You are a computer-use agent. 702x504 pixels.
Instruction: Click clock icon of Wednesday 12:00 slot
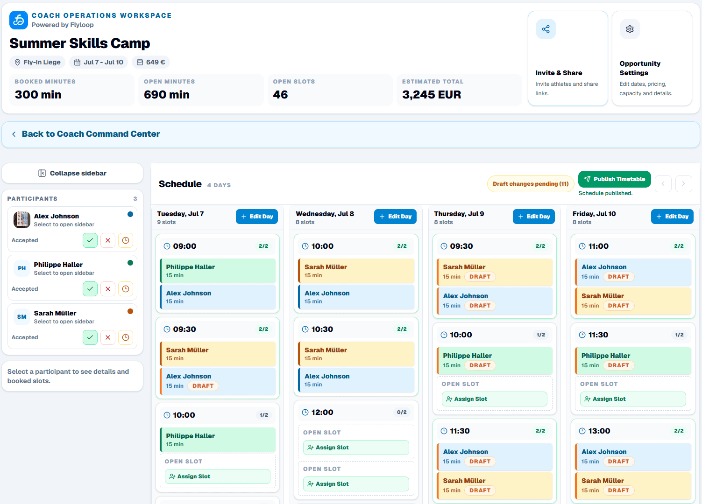coord(305,413)
